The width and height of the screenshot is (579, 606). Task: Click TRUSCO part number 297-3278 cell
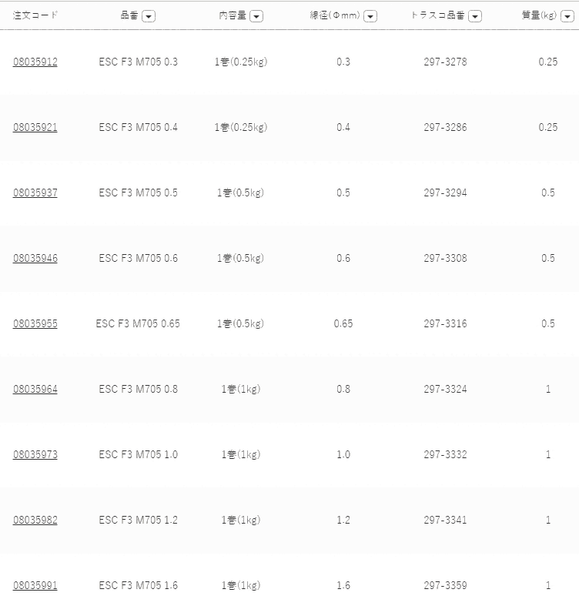(x=445, y=62)
